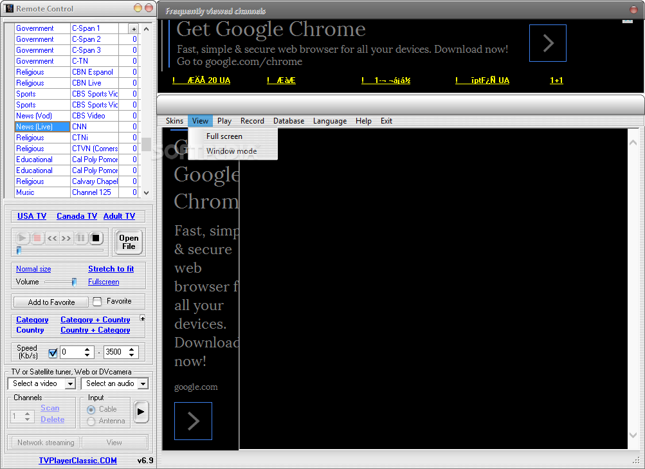645x469 pixels.
Task: Click the fast forward >> button
Action: [x=66, y=238]
